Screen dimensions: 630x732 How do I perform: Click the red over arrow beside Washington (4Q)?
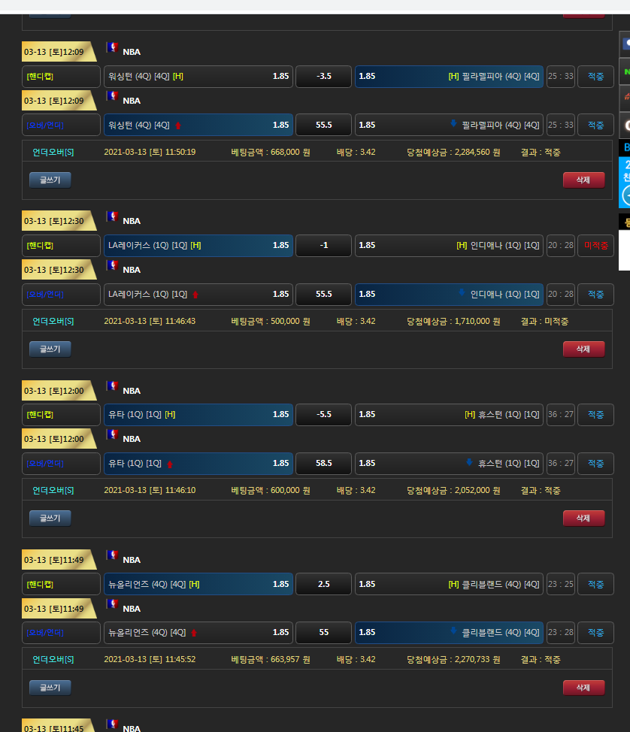pyautogui.click(x=178, y=126)
